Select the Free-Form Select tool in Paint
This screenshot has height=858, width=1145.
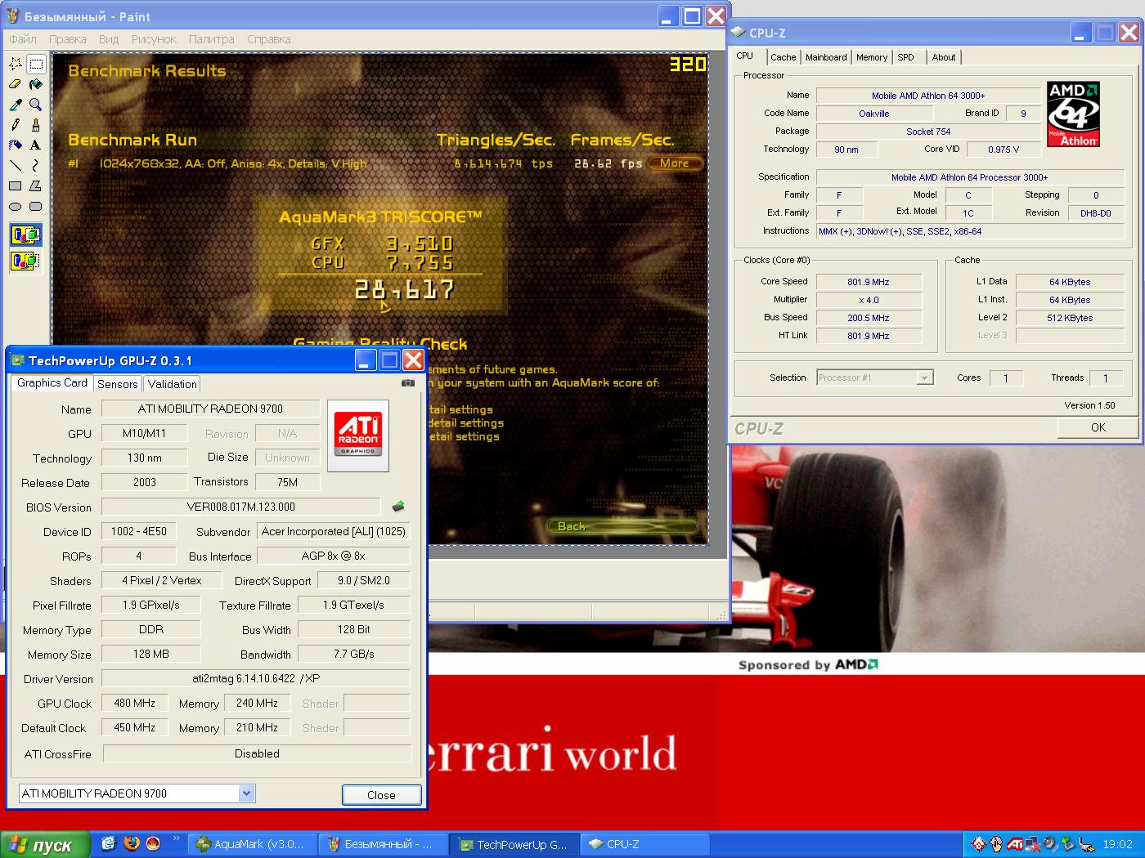coord(16,63)
